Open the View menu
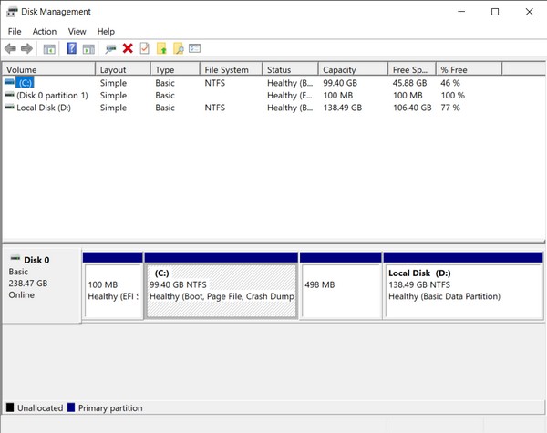547x433 pixels. coord(77,31)
